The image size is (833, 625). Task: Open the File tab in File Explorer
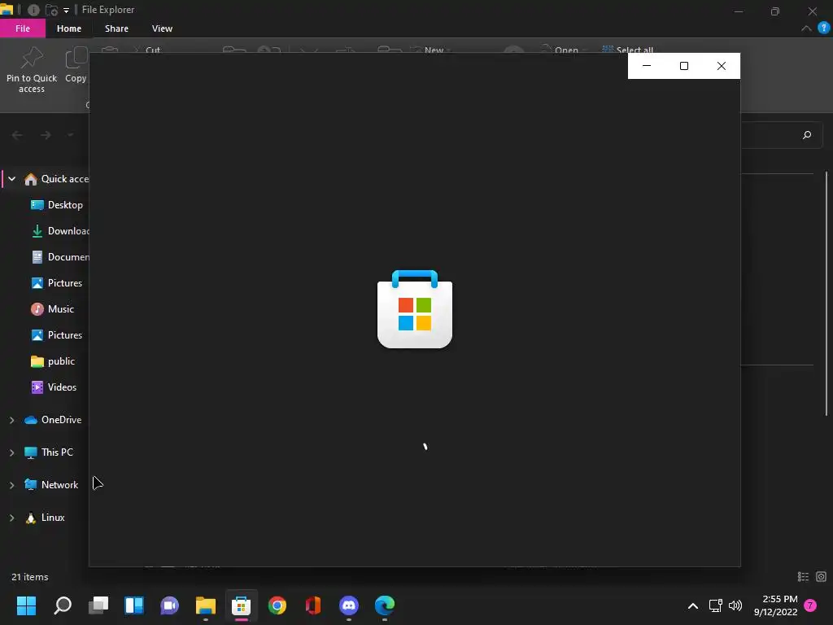pyautogui.click(x=22, y=28)
